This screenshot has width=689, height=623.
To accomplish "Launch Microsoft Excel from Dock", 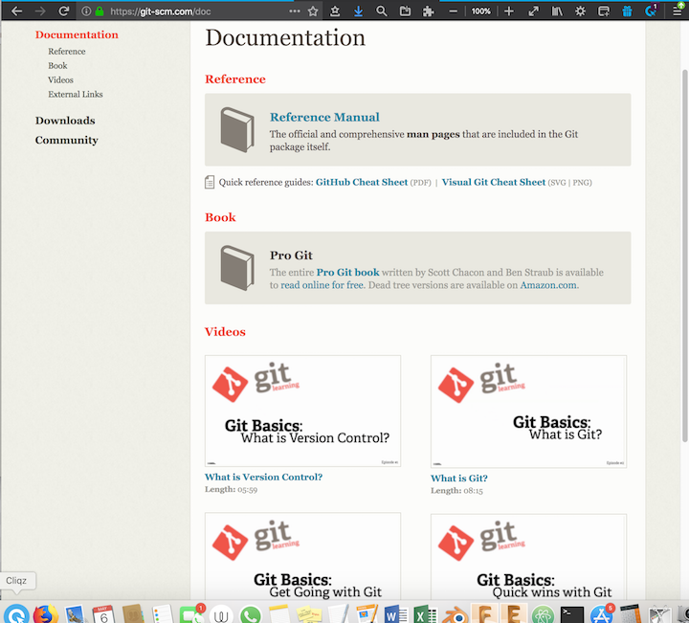I will coord(425,614).
